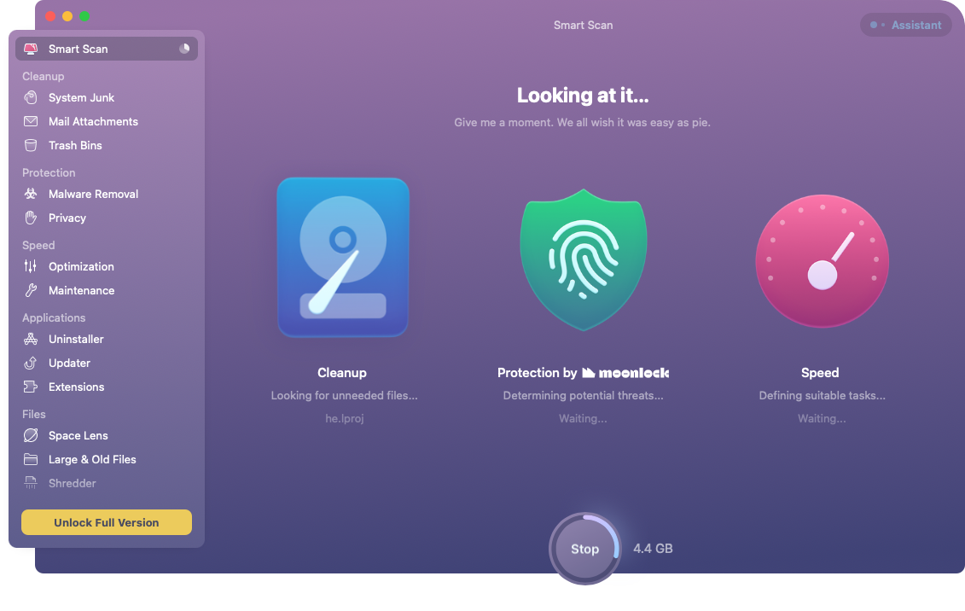Viewport: 965px width, 611px height.
Task: Click 'Looking for unneeded files...' text
Action: pos(344,396)
